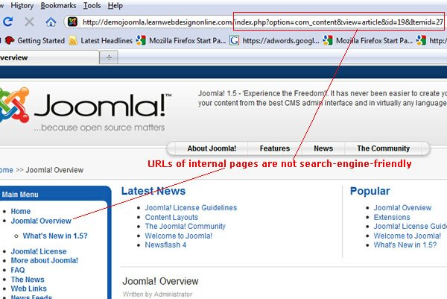Open Joomla! Overview in Main Menu
The image size is (447, 299).
41,221
